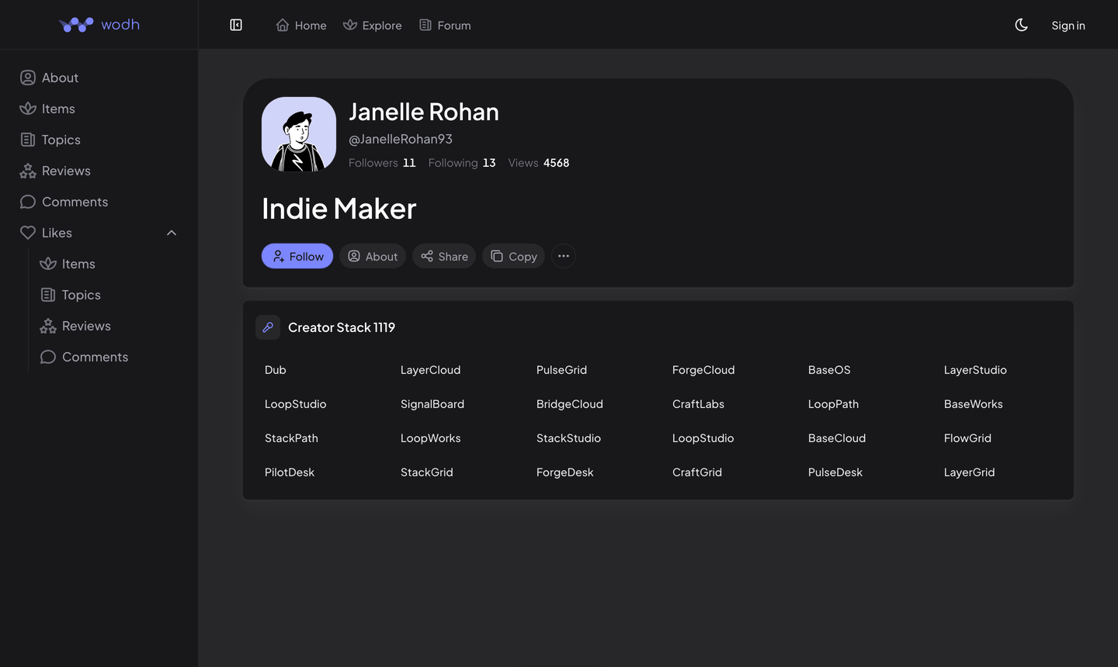Select Likes heart entry in sidebar
This screenshot has height=667, width=1118.
[x=47, y=233]
